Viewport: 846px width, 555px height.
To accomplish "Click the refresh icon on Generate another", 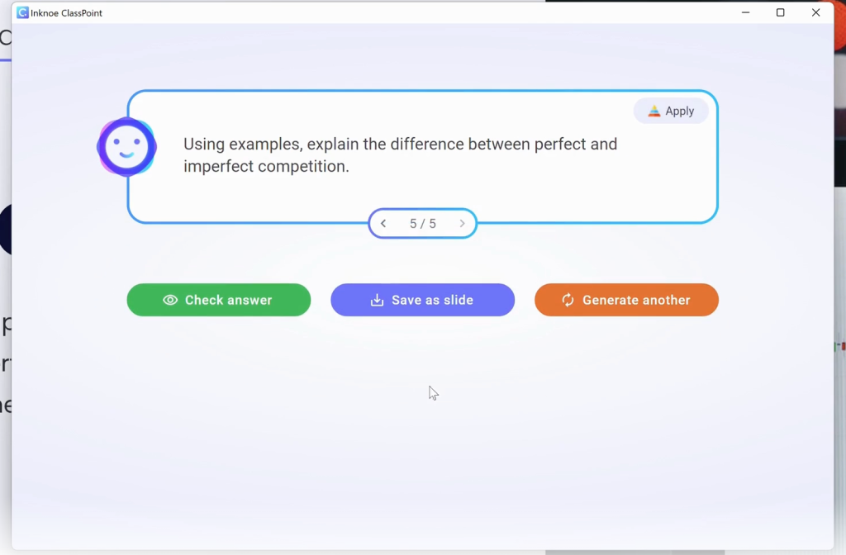I will pyautogui.click(x=568, y=300).
